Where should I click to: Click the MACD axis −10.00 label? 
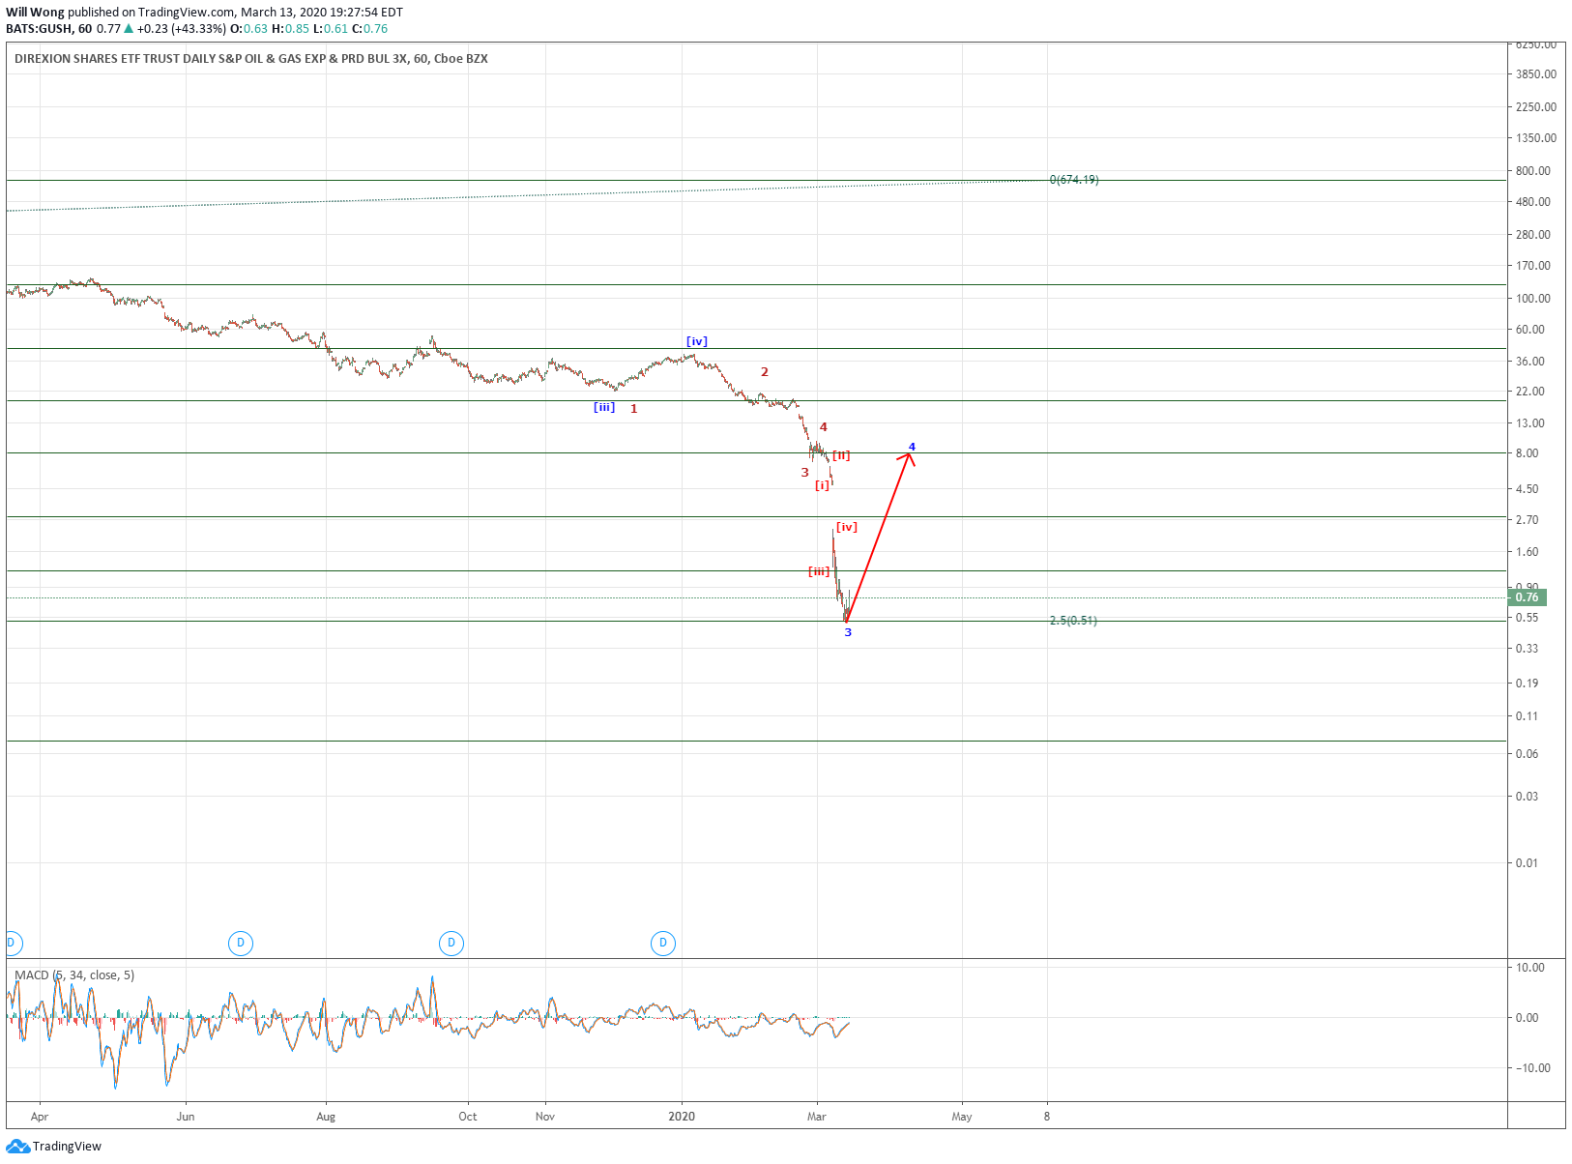(x=1532, y=1068)
